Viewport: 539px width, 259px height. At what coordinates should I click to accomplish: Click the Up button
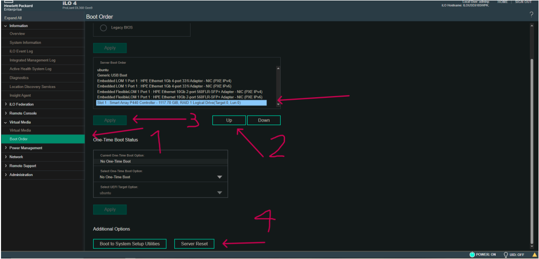click(229, 120)
